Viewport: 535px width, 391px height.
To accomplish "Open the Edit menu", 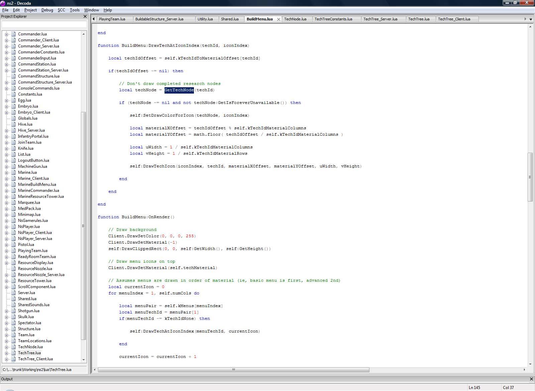I will click(x=16, y=10).
